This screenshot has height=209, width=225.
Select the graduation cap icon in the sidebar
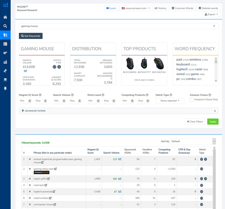pos(5,79)
